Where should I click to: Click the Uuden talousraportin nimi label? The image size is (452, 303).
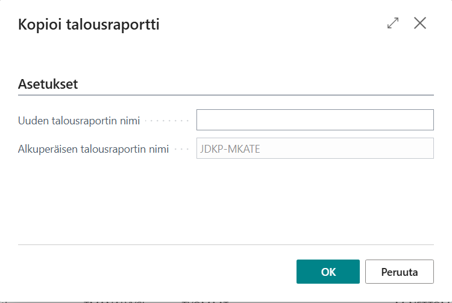80,121
